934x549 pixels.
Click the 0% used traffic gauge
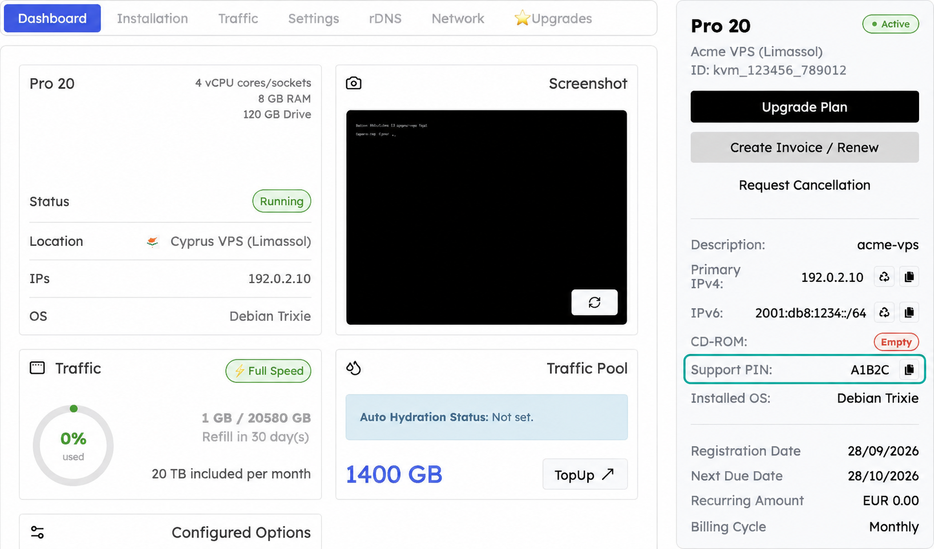coord(73,446)
